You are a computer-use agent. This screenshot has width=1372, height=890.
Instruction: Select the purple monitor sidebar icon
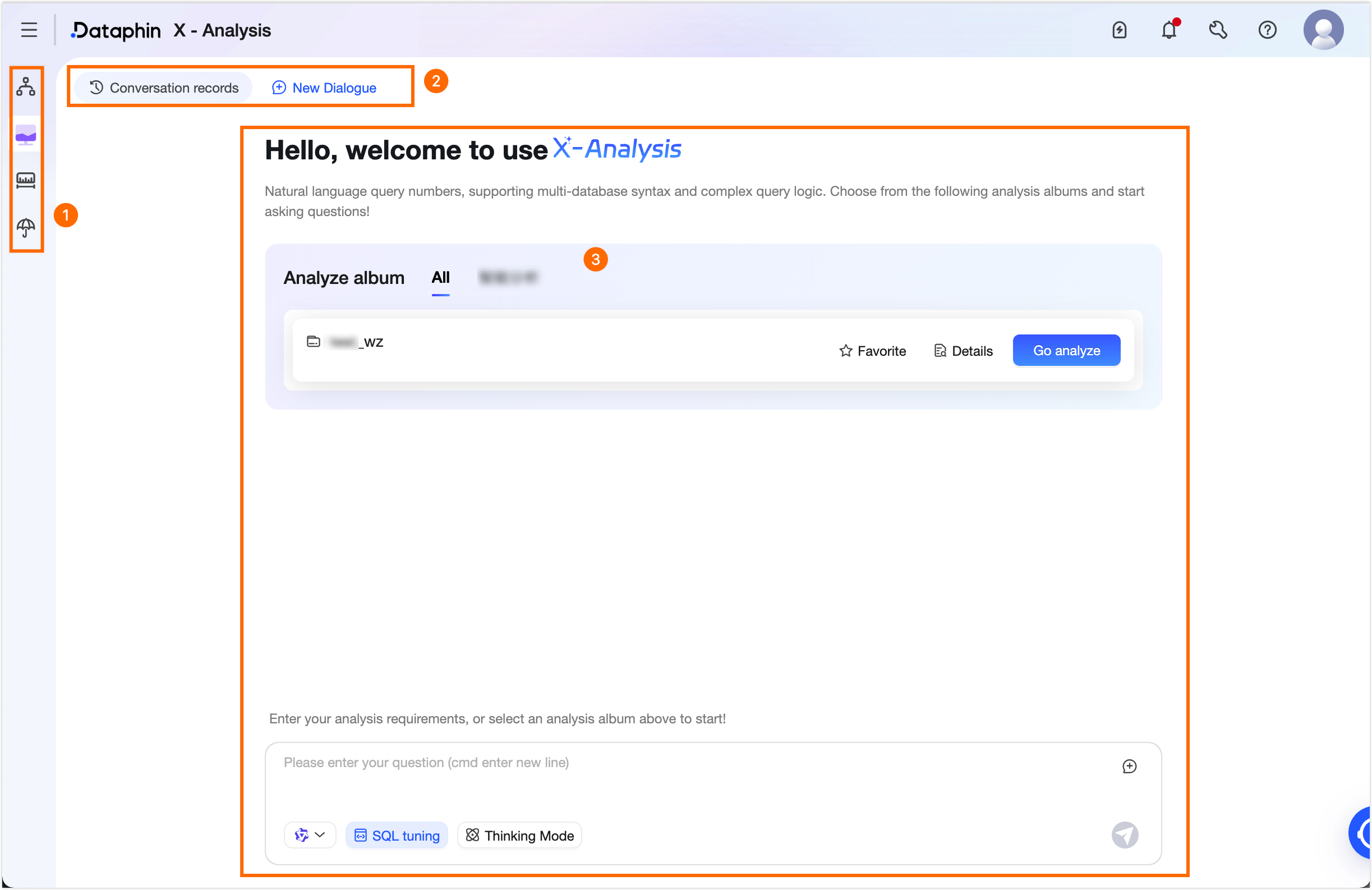26,135
